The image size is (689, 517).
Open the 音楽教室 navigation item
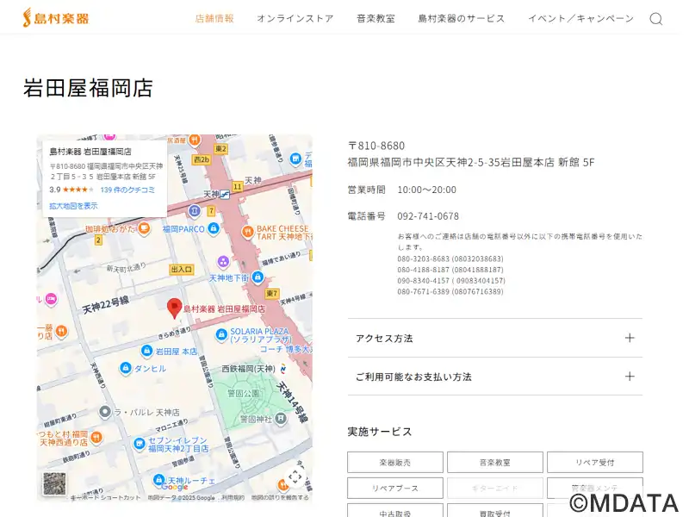point(376,18)
